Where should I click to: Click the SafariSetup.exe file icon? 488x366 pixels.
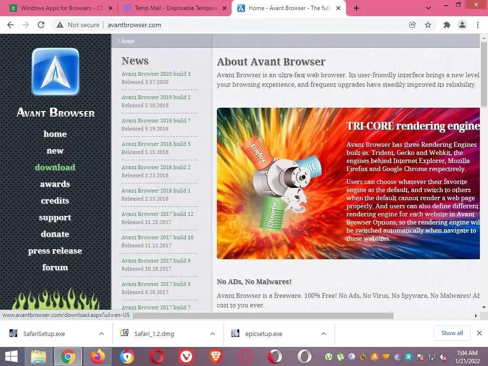[x=13, y=333]
